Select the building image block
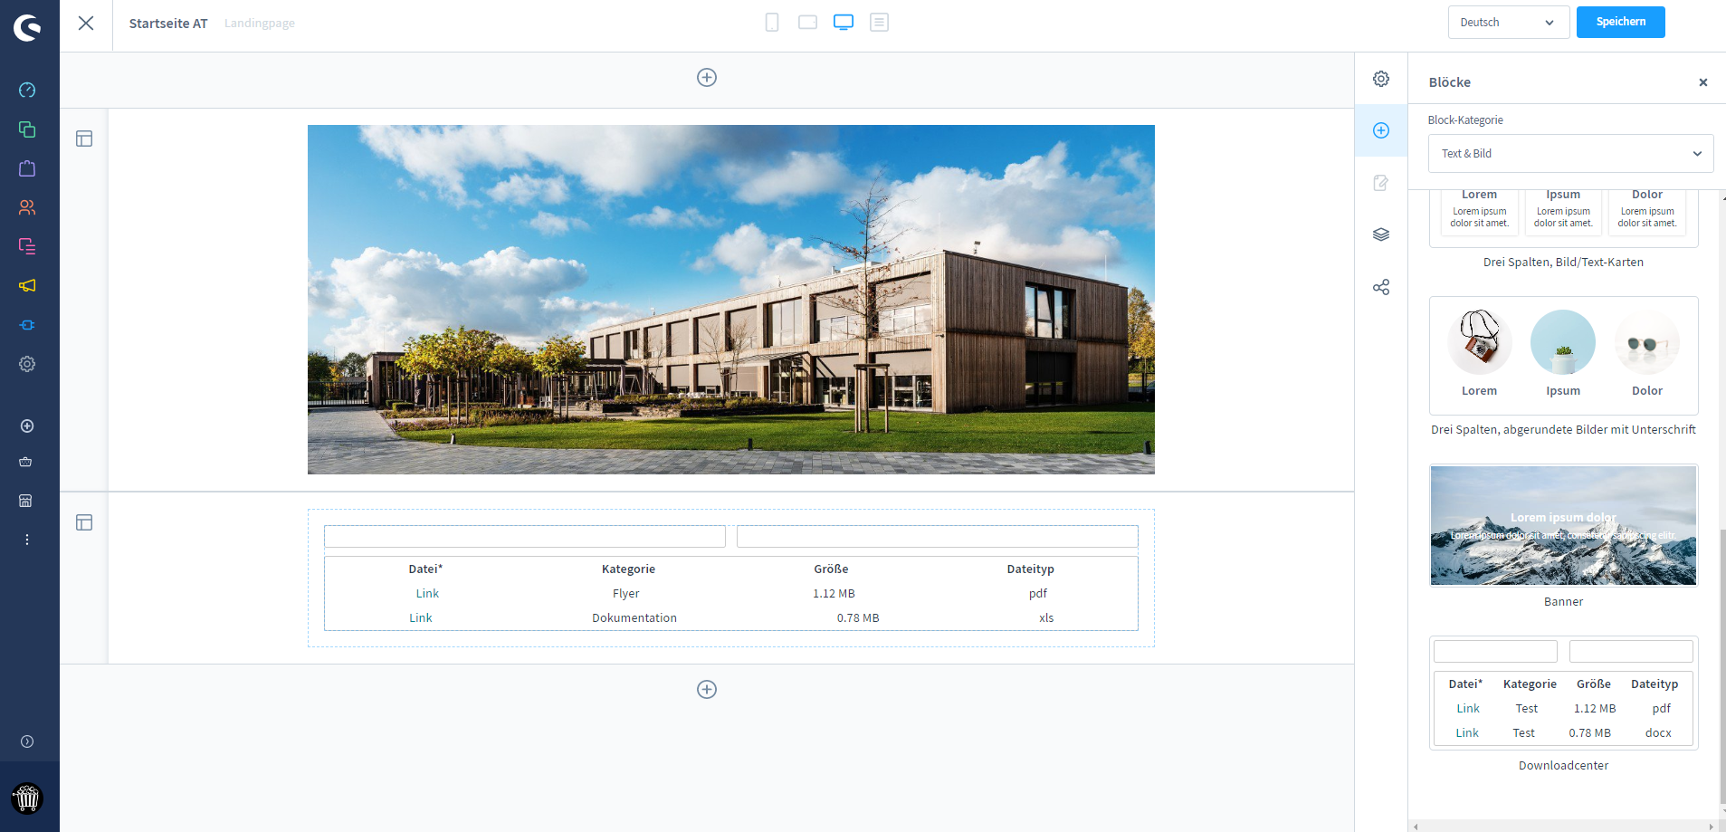 pos(731,300)
